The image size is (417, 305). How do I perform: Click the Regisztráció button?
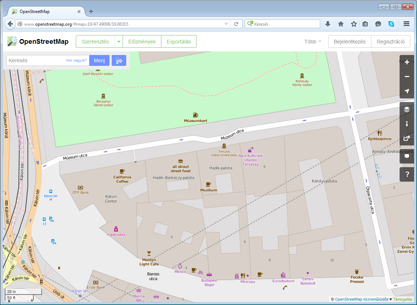click(x=391, y=42)
